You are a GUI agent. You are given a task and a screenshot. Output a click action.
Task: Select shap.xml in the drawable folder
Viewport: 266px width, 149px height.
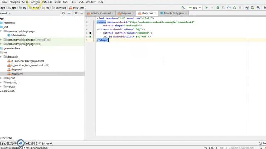[x=16, y=70]
